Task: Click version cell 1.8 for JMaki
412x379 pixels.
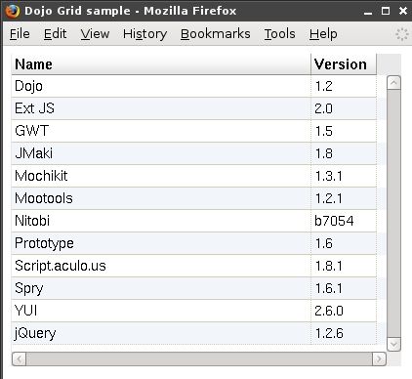Action: pos(344,153)
